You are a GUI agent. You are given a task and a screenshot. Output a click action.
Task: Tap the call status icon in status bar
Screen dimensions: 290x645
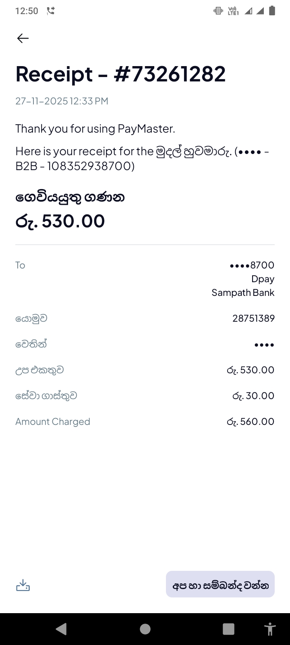[51, 11]
